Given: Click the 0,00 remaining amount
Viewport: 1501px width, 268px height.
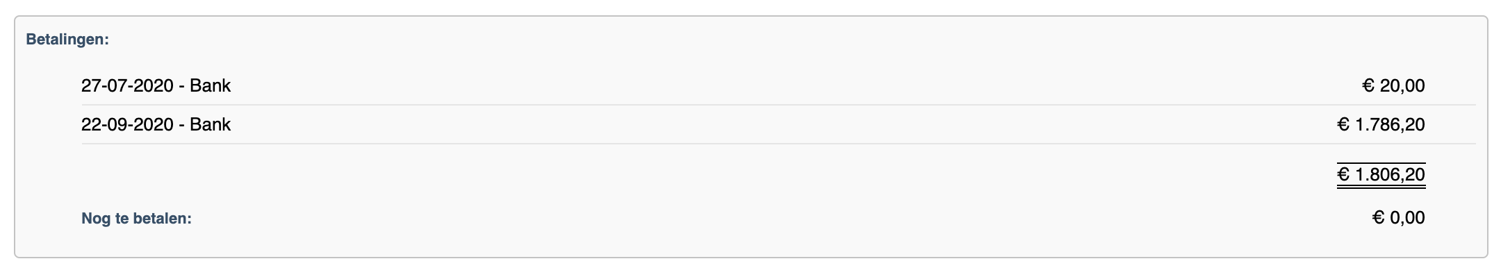Looking at the screenshot, I should coord(1407,217).
